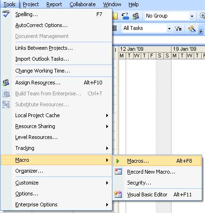Click the 19 Jan '09 timescale header
This screenshot has height=213, width=205.
click(x=188, y=49)
